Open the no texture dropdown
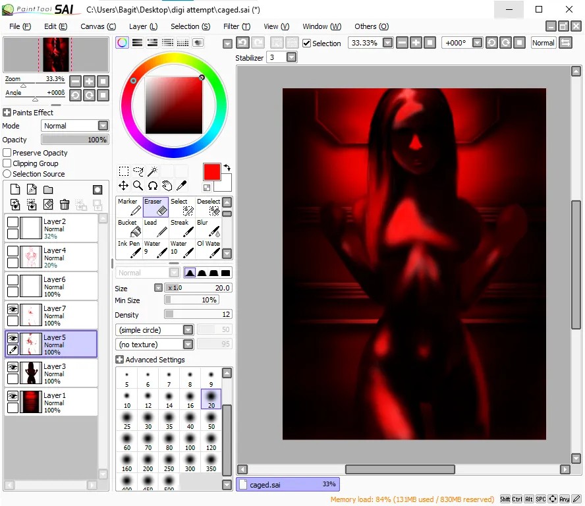This screenshot has height=506, width=585. [188, 344]
